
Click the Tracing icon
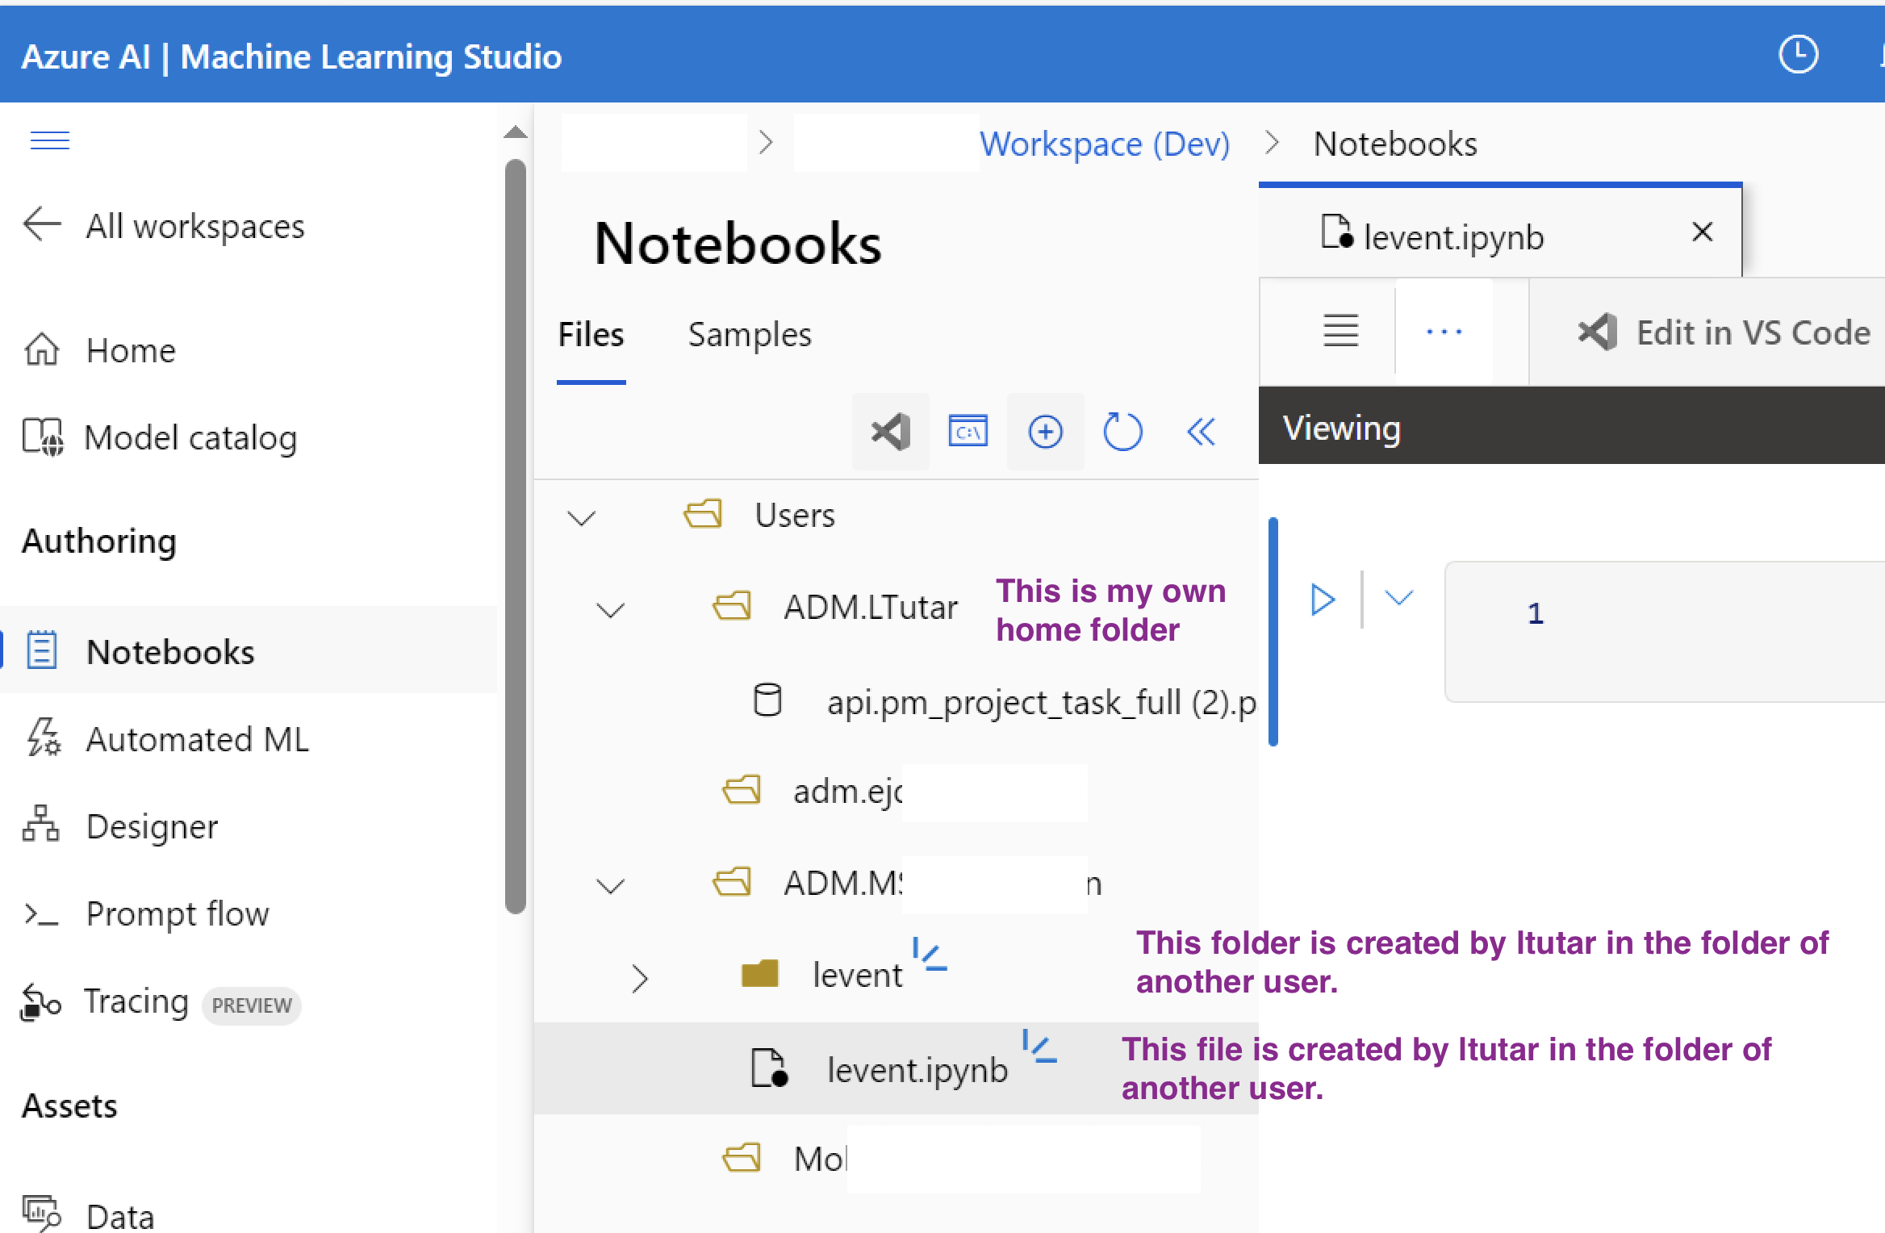point(40,1002)
